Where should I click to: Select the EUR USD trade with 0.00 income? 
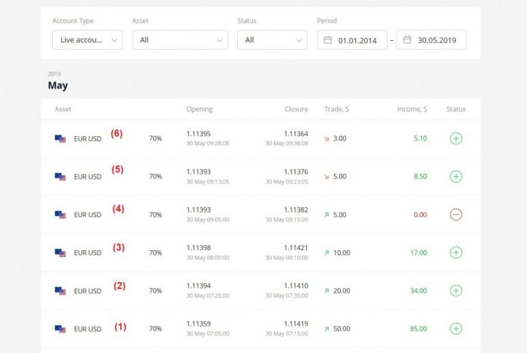point(87,215)
